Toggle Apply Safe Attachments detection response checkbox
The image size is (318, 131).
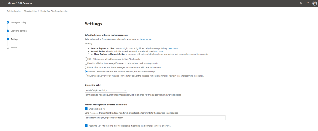[86, 126]
